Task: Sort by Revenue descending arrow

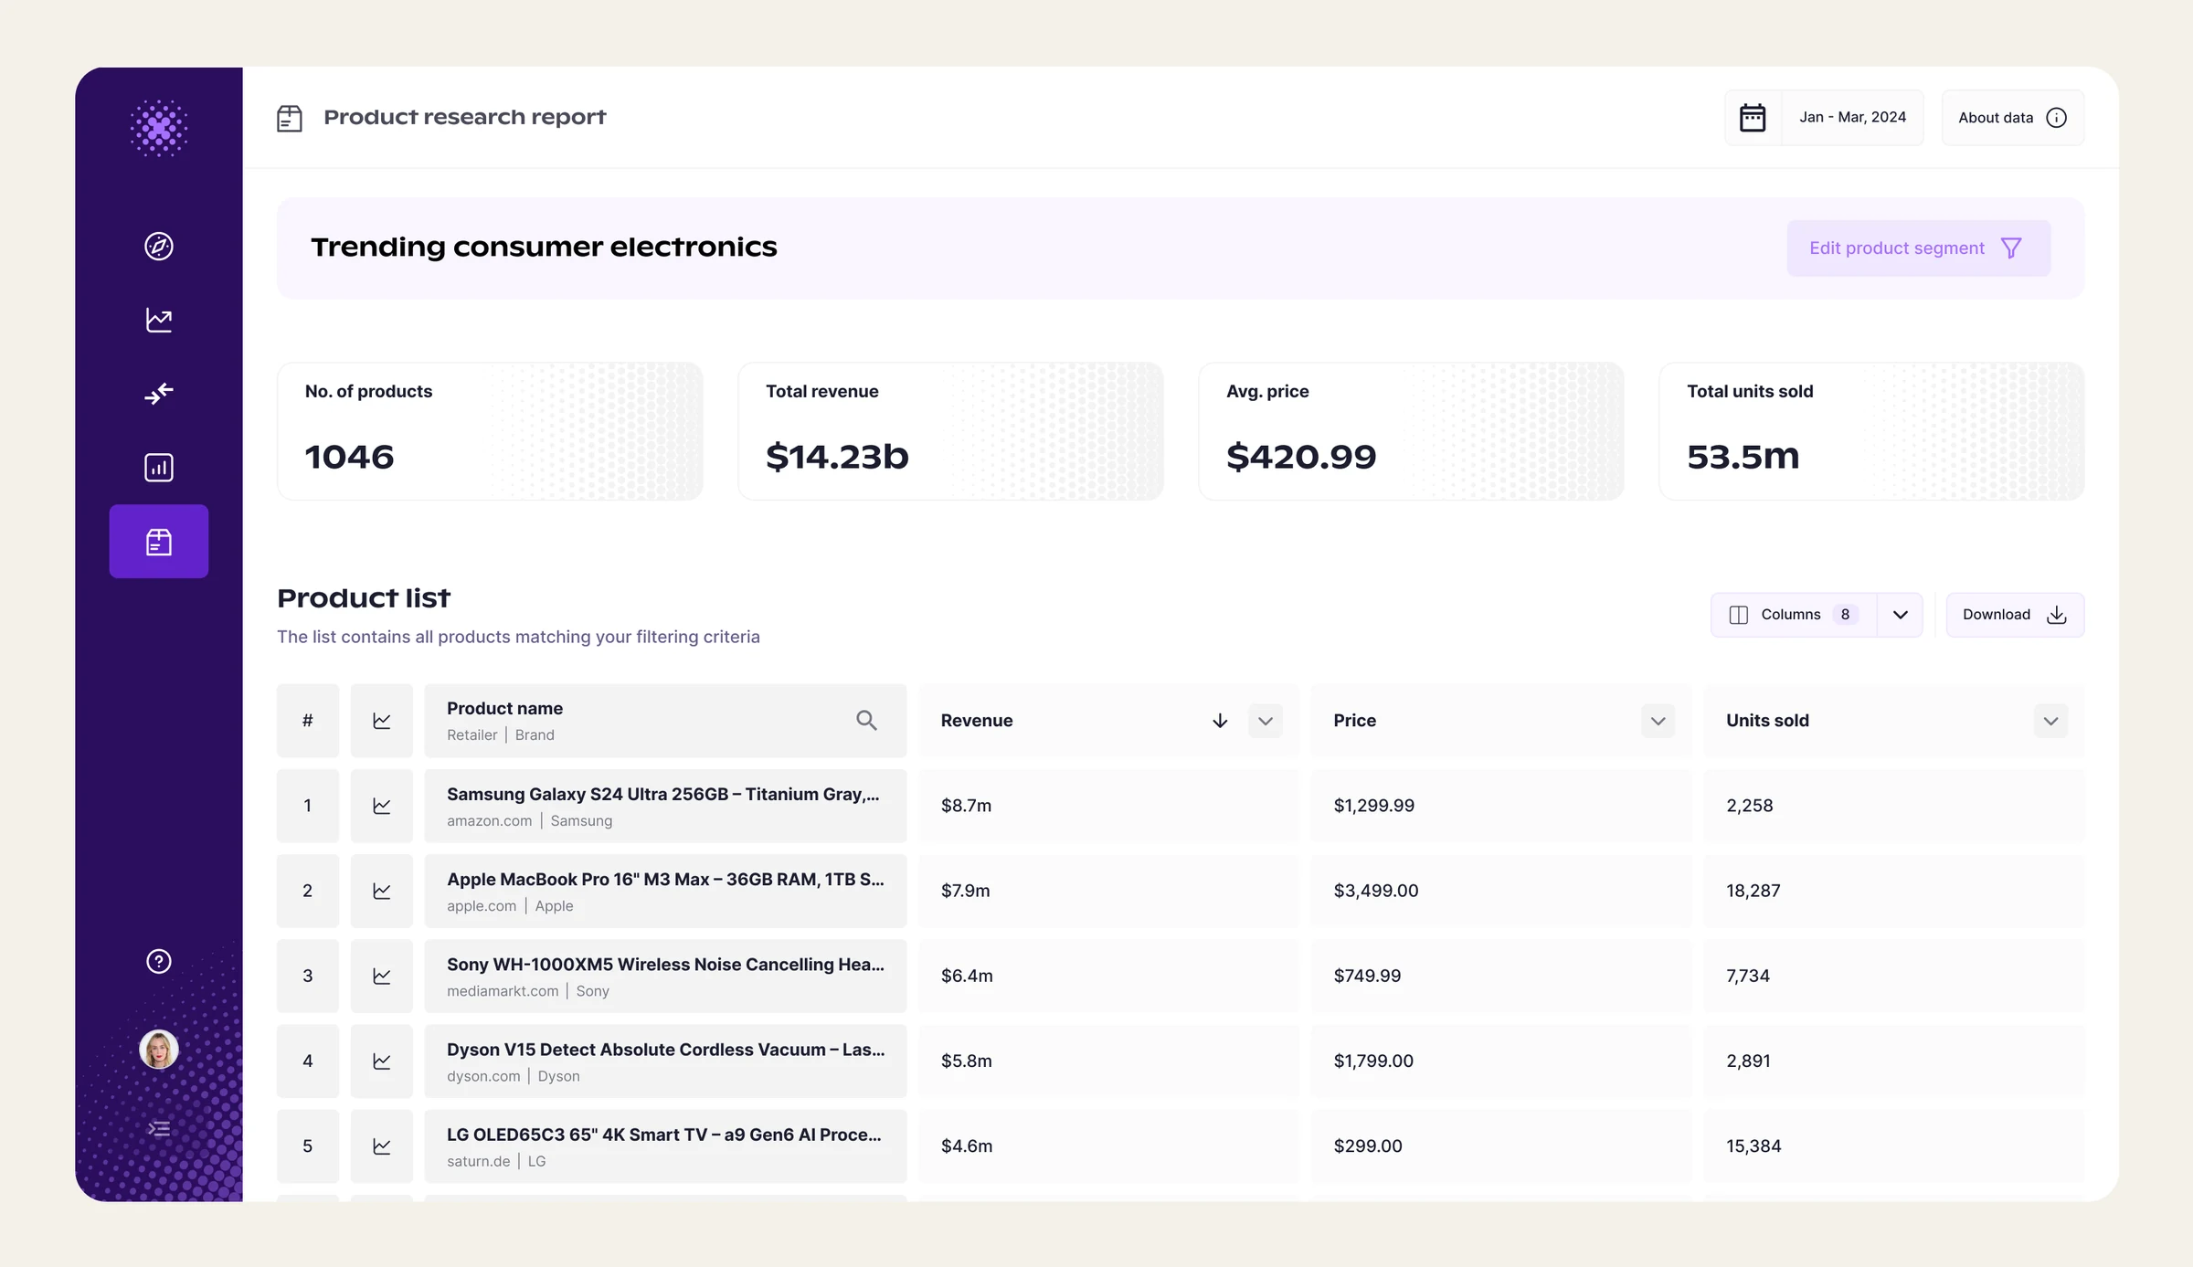Action: pos(1220,721)
